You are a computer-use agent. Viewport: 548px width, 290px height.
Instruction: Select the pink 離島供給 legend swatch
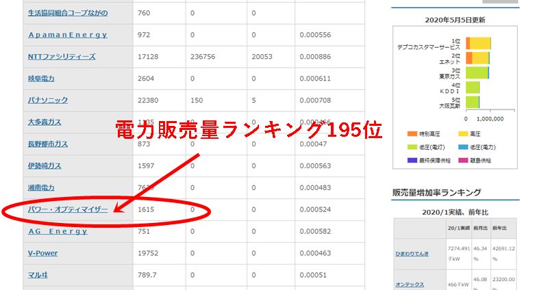463,160
